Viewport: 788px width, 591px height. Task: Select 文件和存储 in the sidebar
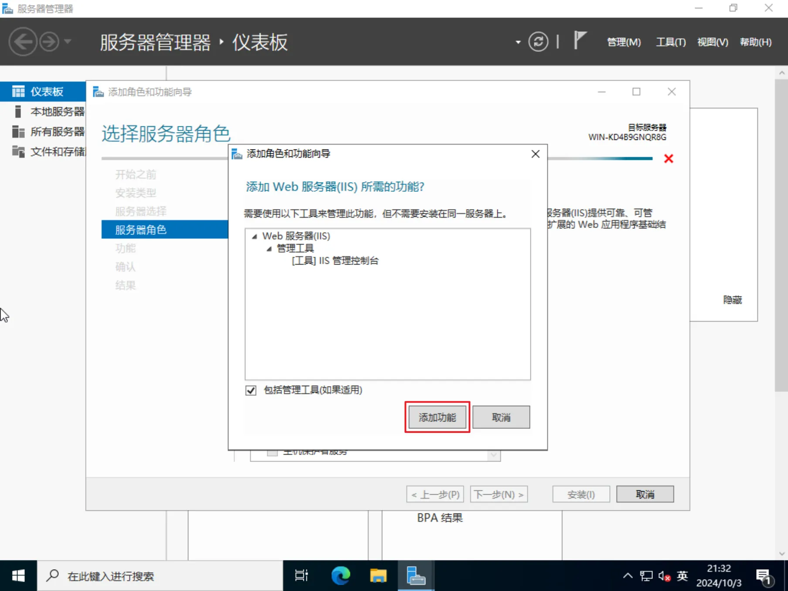pos(43,152)
